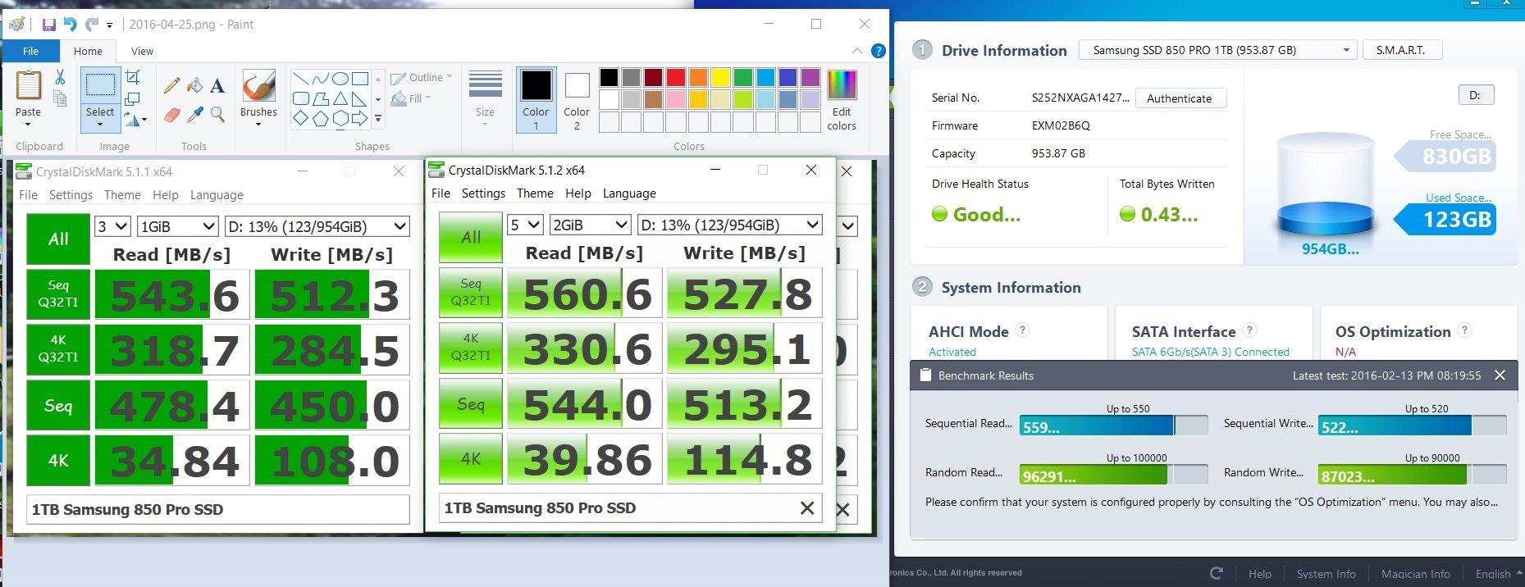Select the Text tool letter A

(x=217, y=85)
